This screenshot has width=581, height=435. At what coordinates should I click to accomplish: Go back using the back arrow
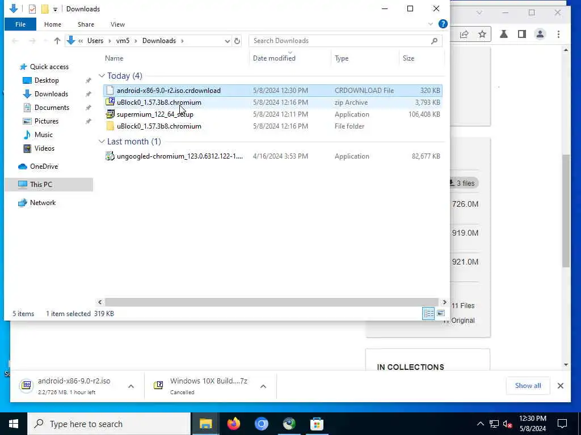[x=15, y=41]
